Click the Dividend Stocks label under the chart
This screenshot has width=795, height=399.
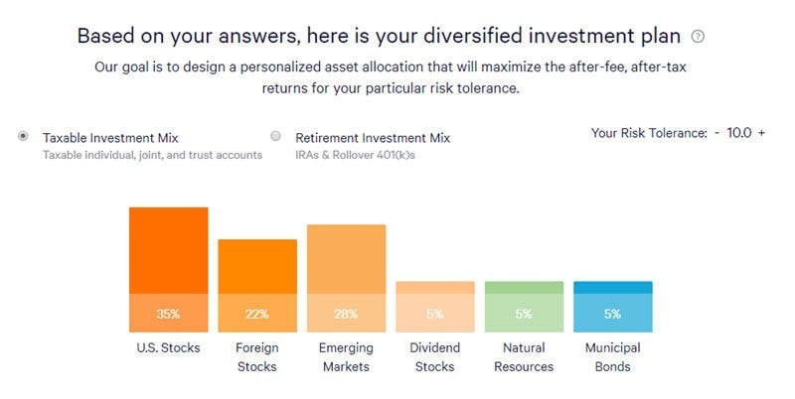(x=435, y=357)
